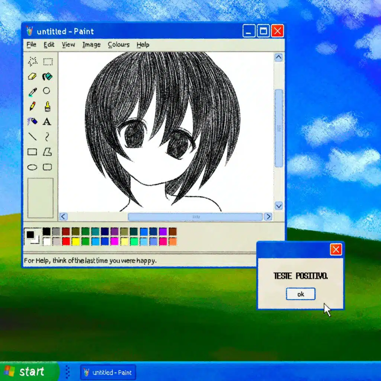Open the start menu button

(x=29, y=372)
